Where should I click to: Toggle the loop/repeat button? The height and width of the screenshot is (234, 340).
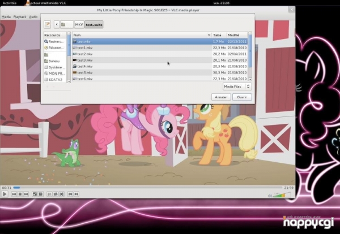(x=56, y=194)
